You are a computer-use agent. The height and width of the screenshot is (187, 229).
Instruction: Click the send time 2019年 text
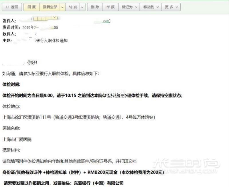(x=28, y=27)
